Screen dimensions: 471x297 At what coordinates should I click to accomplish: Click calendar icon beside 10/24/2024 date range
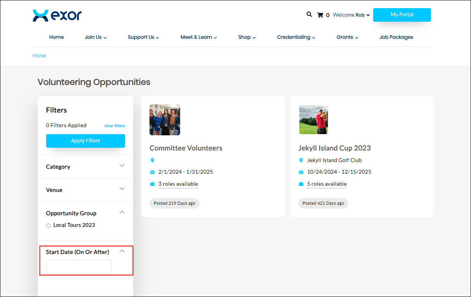click(301, 172)
